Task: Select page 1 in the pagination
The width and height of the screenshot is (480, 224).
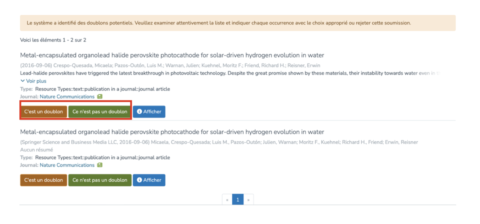Action: click(238, 200)
